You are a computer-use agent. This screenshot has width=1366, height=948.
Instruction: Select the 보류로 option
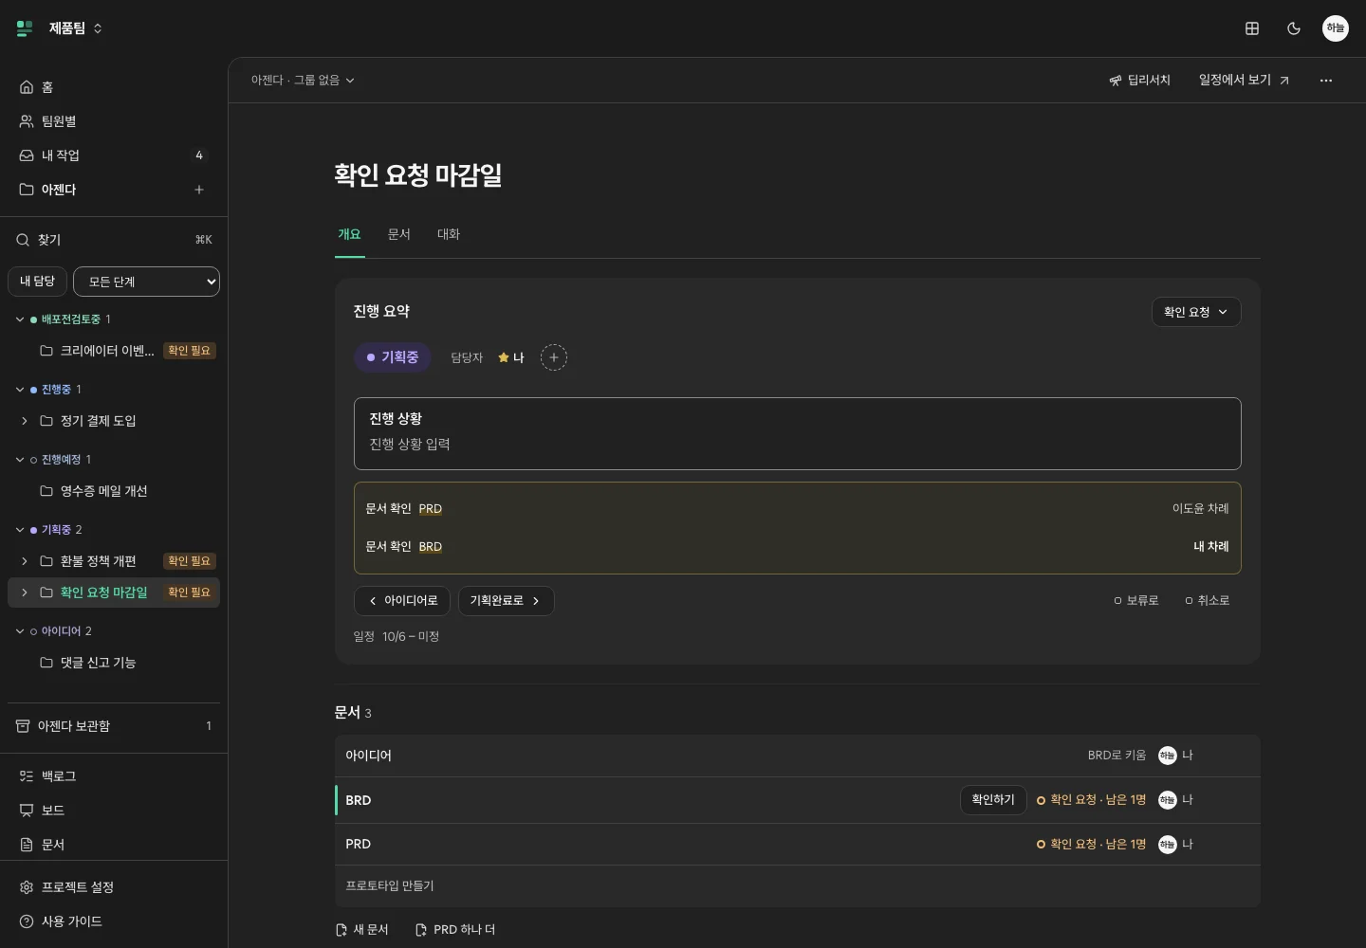[1136, 601]
